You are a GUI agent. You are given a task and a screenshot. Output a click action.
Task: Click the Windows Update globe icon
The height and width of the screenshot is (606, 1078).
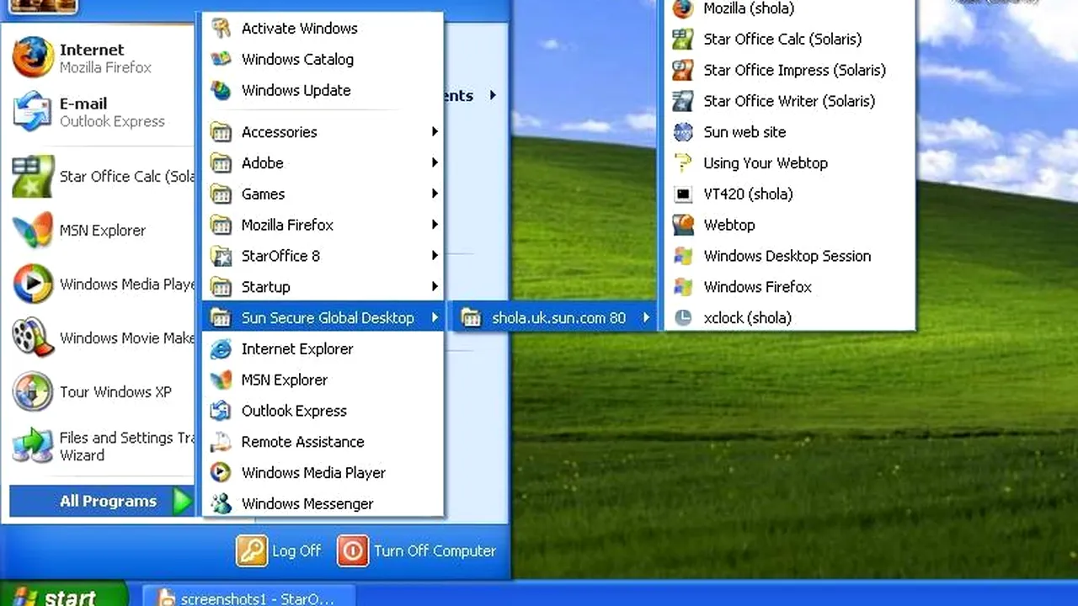point(221,90)
